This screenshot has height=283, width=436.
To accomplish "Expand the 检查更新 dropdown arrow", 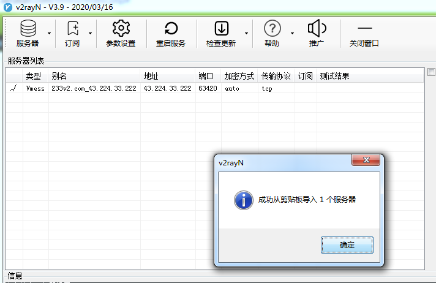I will 246,33.
